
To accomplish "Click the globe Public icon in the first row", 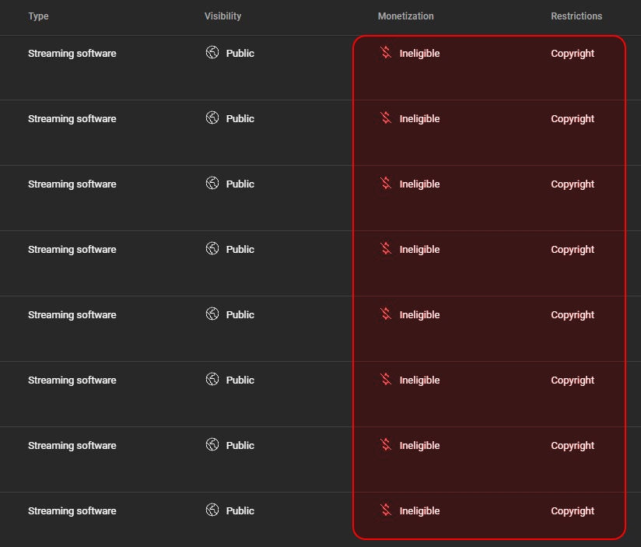I will tap(212, 53).
